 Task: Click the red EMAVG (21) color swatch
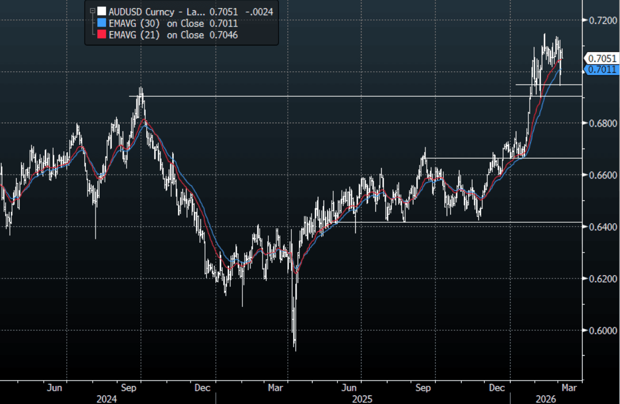pyautogui.click(x=101, y=35)
